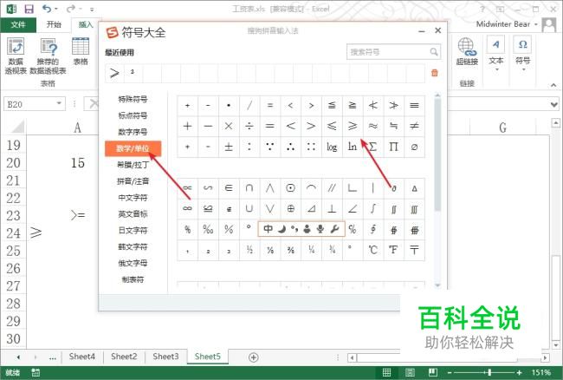Insert the ≥ greater-or-equal symbol
563x380 pixels.
click(353, 126)
